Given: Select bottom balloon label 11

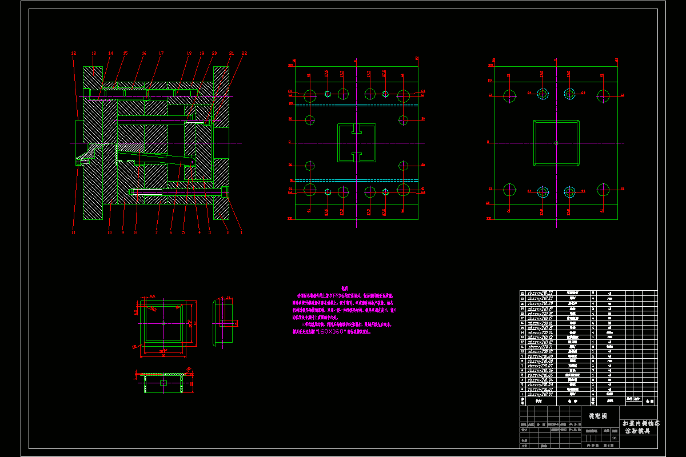Looking at the screenshot, I should [x=73, y=232].
